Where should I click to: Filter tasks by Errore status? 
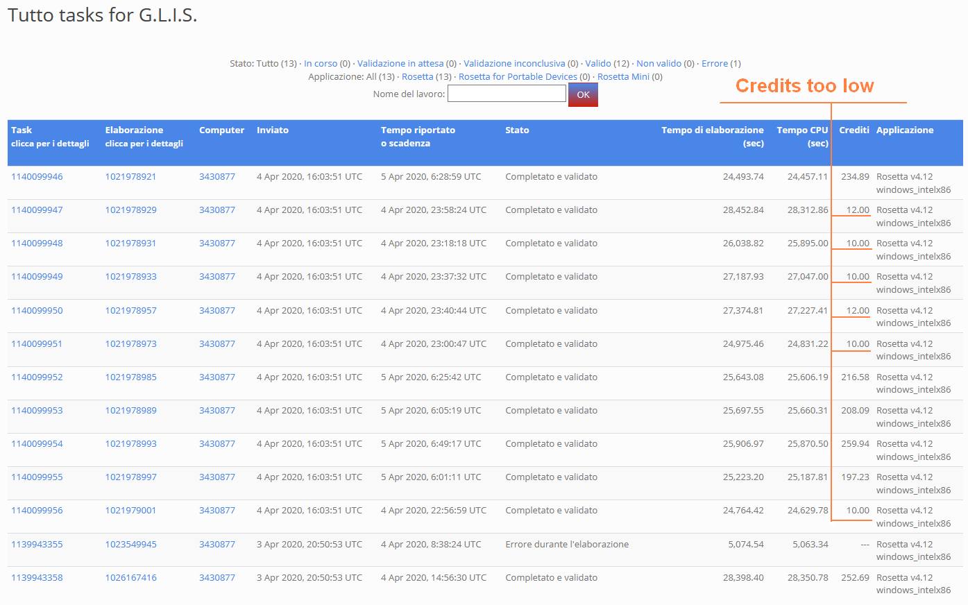[715, 63]
